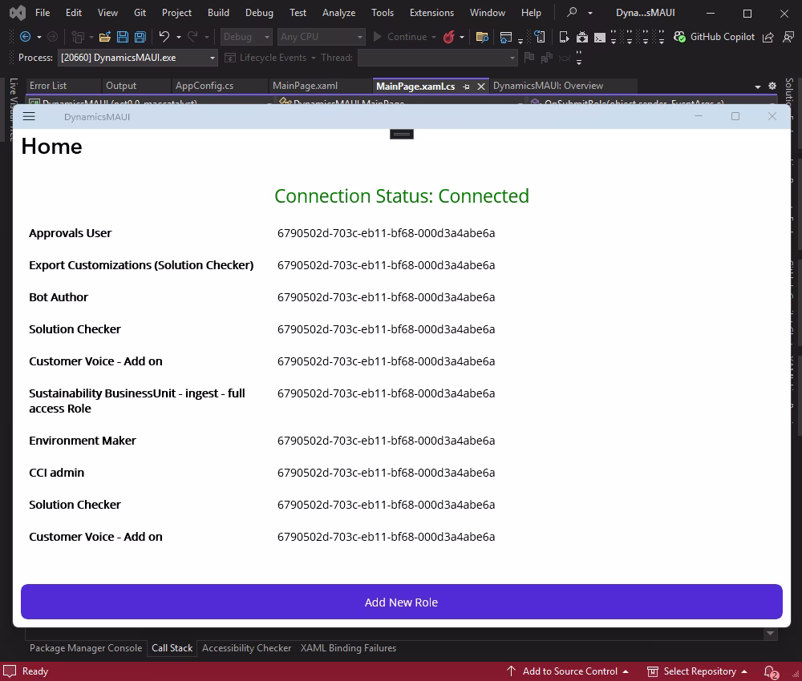Expand the Hot Reload options dropdown
Image resolution: width=802 pixels, height=681 pixels.
click(462, 38)
